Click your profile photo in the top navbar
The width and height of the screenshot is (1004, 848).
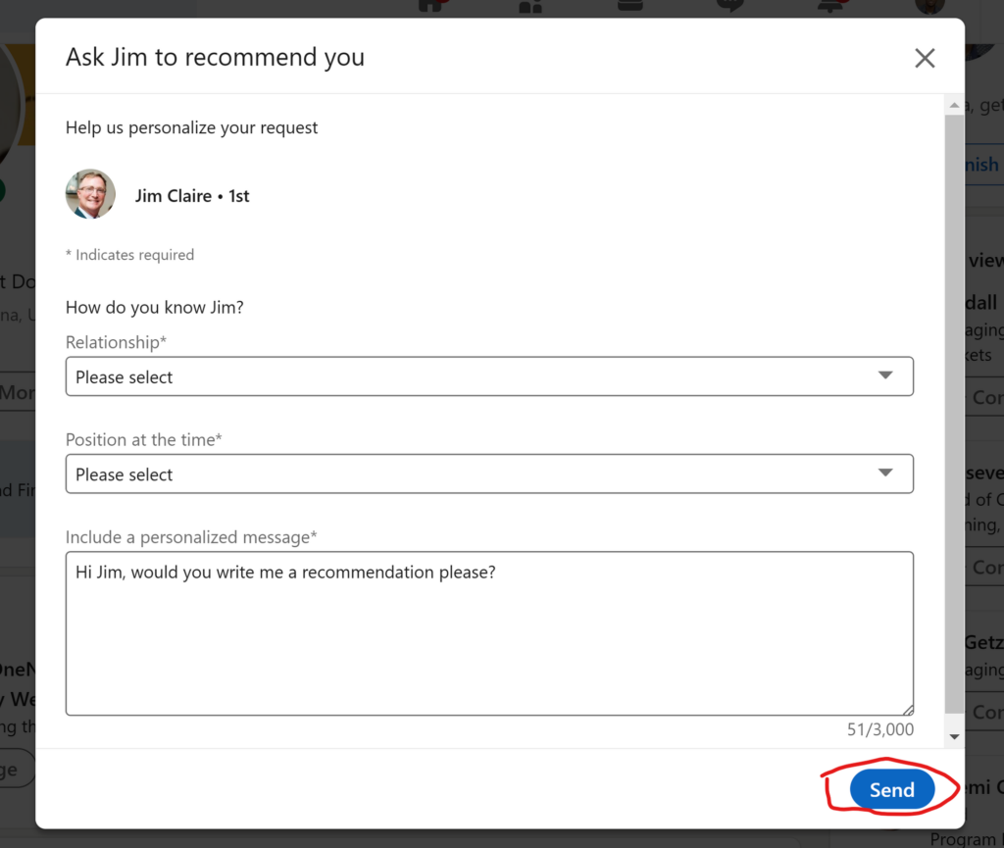point(928,8)
